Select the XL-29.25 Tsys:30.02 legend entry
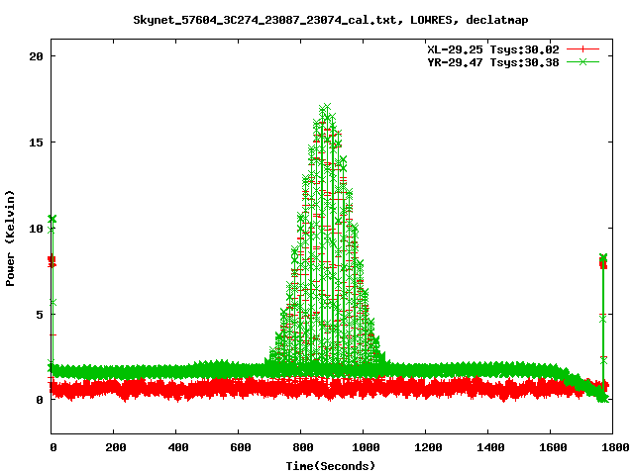634x475 pixels. click(x=493, y=49)
